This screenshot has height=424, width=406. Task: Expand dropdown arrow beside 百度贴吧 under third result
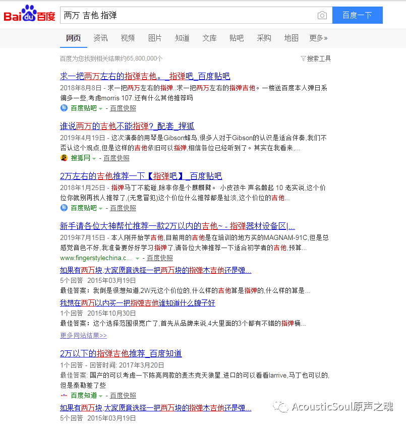click(x=101, y=209)
